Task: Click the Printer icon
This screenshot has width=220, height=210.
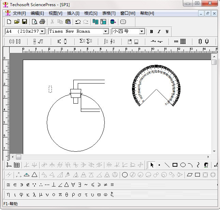Action: [x=42, y=22]
